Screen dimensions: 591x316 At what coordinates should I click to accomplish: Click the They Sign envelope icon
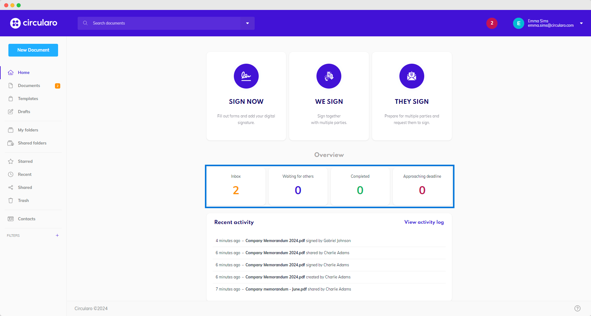(x=411, y=76)
